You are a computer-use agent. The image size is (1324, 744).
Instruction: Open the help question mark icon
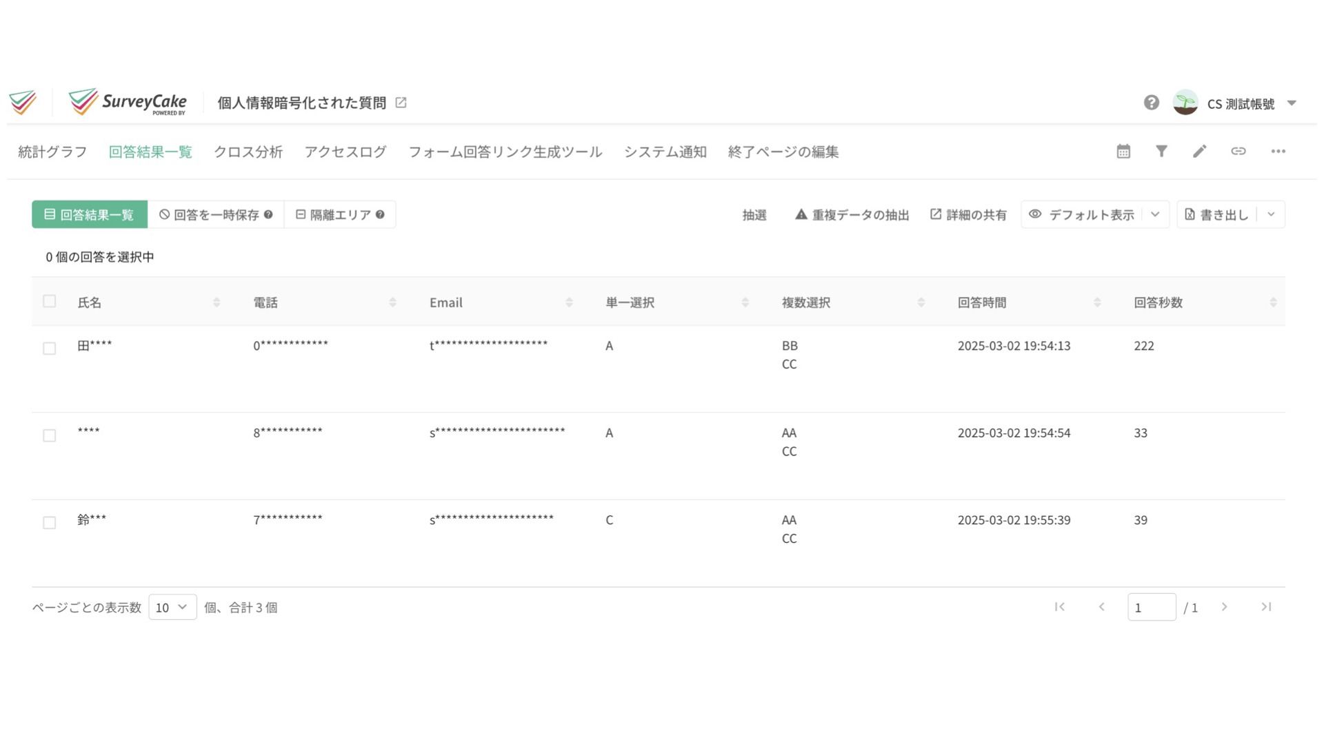pyautogui.click(x=1151, y=103)
